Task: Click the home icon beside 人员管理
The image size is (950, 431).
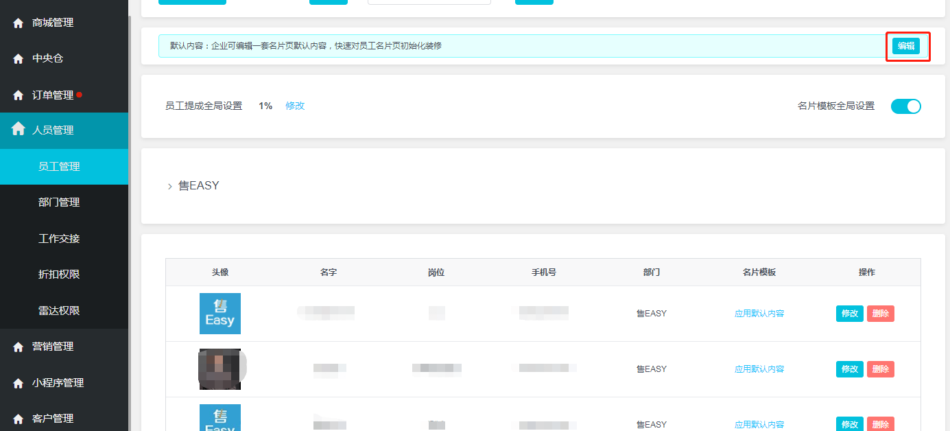Action: [19, 129]
